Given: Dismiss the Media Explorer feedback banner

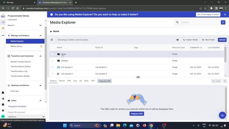Looking at the screenshot, I should point(225,14).
